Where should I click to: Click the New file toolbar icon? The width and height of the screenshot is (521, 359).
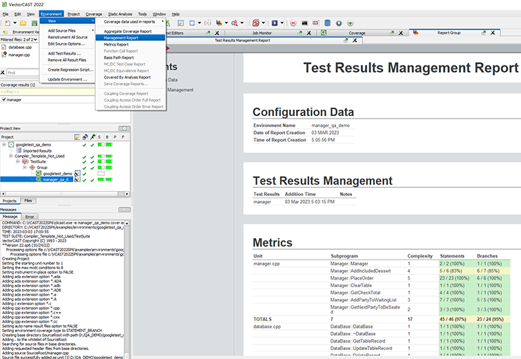pyautogui.click(x=8, y=23)
